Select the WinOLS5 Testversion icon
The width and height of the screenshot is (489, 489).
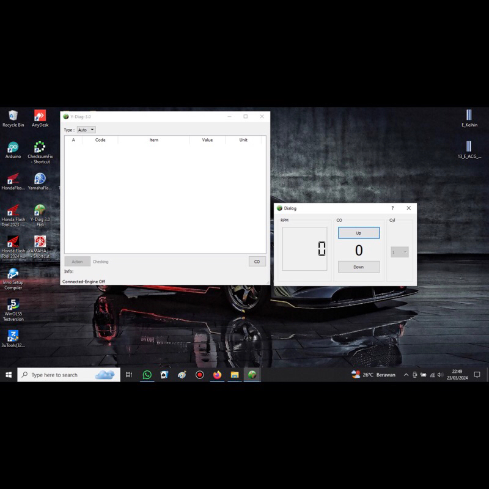(x=13, y=311)
